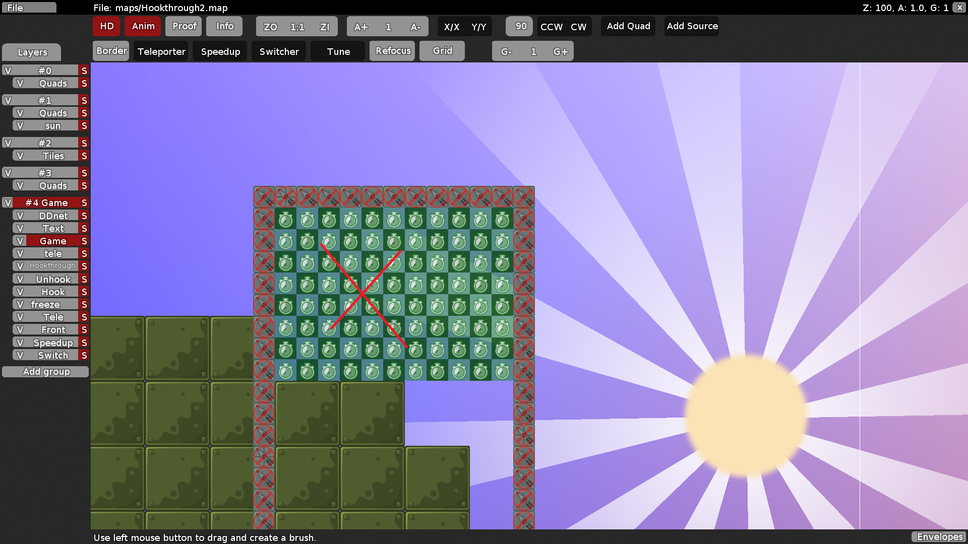The width and height of the screenshot is (968, 544).
Task: Toggle HD mode
Action: tap(106, 26)
